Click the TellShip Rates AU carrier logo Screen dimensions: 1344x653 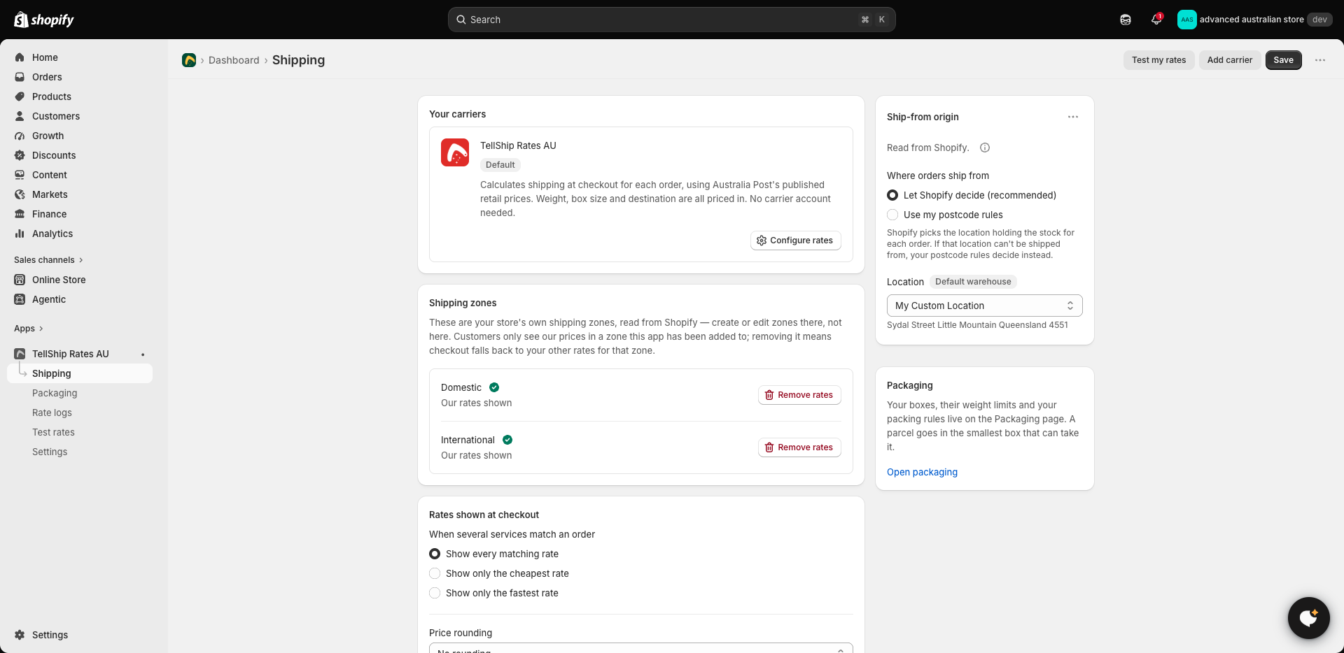pos(455,152)
